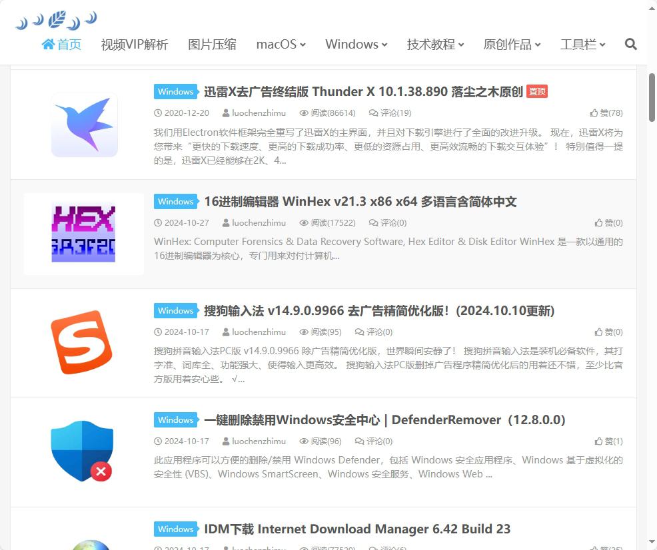
Task: Open the 技术教程 dropdown menu
Action: (435, 45)
